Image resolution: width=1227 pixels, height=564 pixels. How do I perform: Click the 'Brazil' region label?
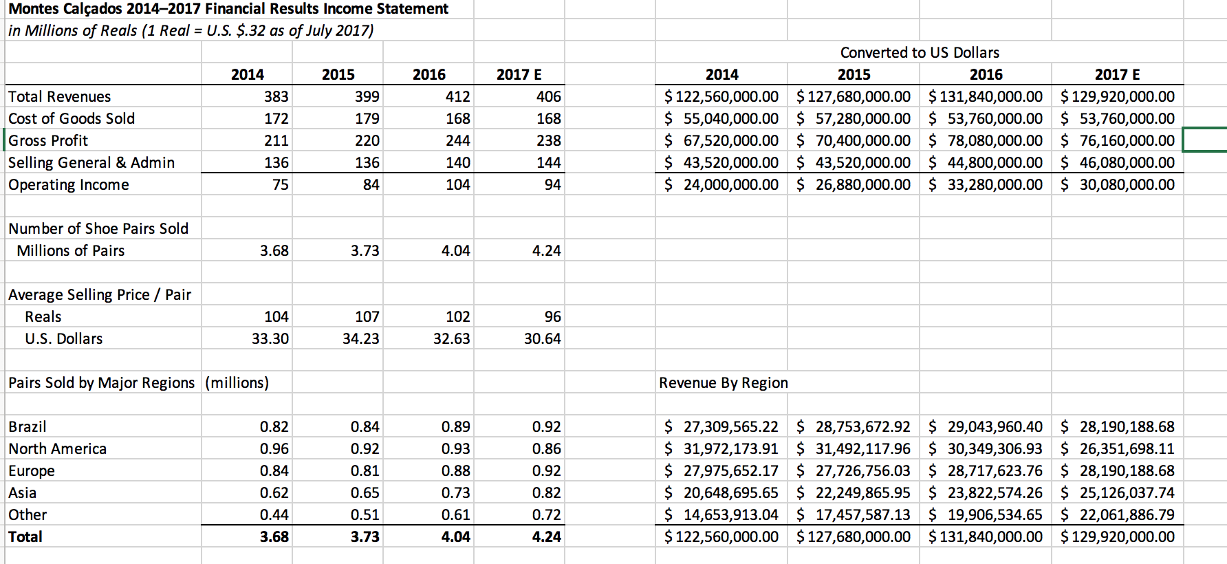pyautogui.click(x=28, y=427)
